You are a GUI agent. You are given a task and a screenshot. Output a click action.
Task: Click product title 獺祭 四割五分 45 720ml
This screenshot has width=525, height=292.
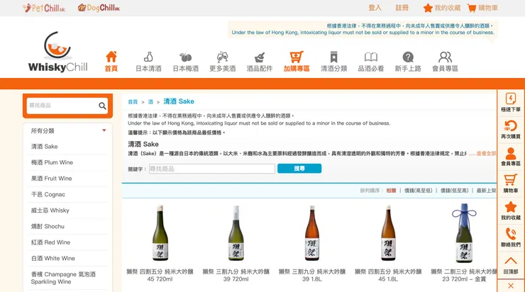click(x=160, y=275)
